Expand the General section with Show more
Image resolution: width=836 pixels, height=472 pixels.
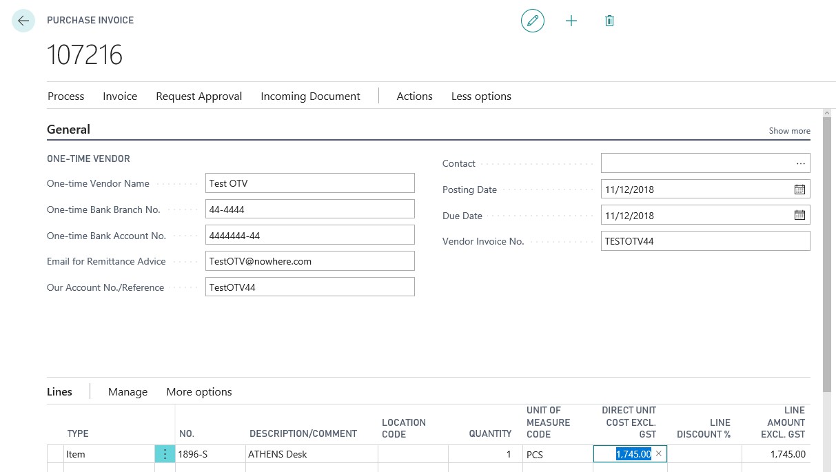point(789,130)
